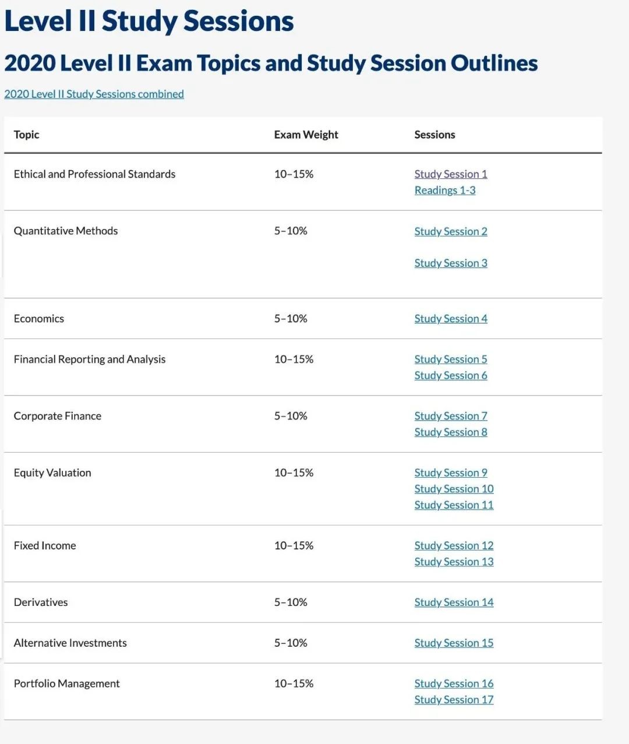Click Study Session 17 under Portfolio Management
This screenshot has width=629, height=744.
point(454,700)
